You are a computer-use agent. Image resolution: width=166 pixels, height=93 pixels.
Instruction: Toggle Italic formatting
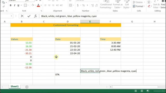pyautogui.click(x=15, y=5)
